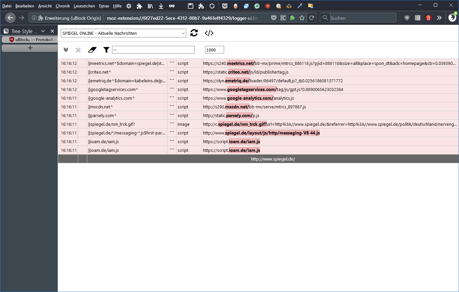Screen dimensions: 459x292
Task: Click the grayed-out X icon in logger toolbar
Action: (x=78, y=50)
